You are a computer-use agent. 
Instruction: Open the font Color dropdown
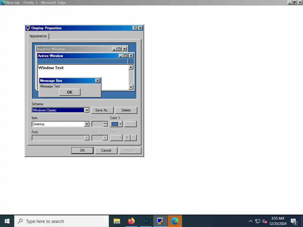[x=116, y=138]
